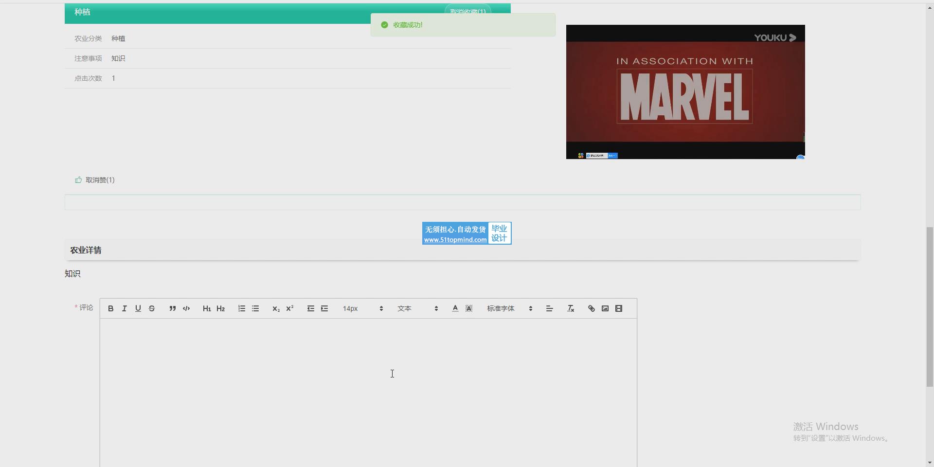Click the 农业分类 field label
Image resolution: width=934 pixels, height=467 pixels.
coord(88,38)
